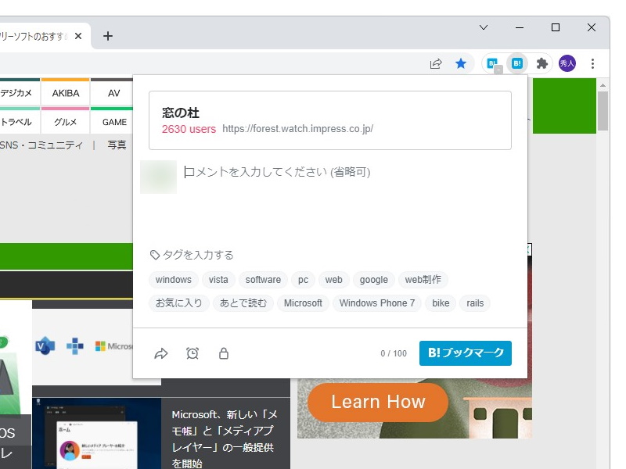Open Chrome's extensions puzzle piece icon
The image size is (626, 469).
coord(542,63)
